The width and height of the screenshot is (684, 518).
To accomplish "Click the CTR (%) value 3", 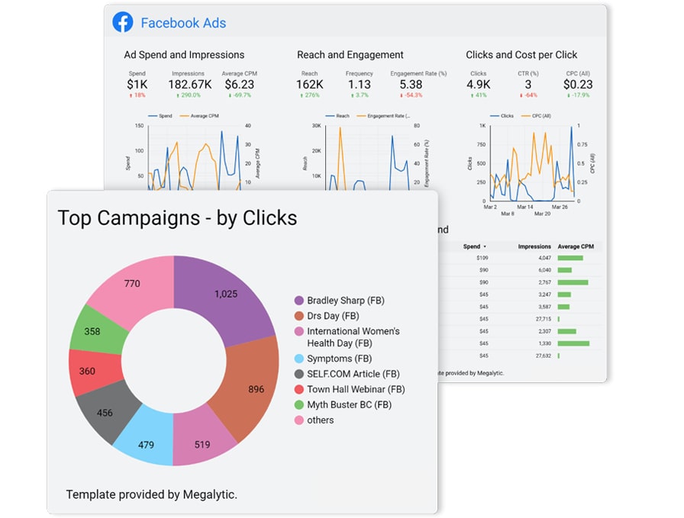I will click(x=528, y=84).
